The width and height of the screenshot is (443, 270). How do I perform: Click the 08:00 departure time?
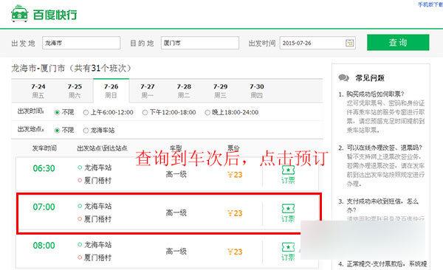(x=44, y=246)
